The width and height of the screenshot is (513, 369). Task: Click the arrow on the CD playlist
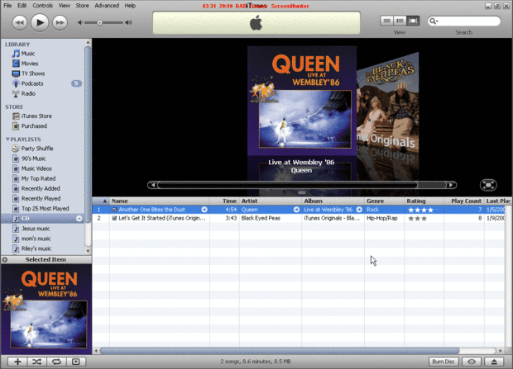79,219
